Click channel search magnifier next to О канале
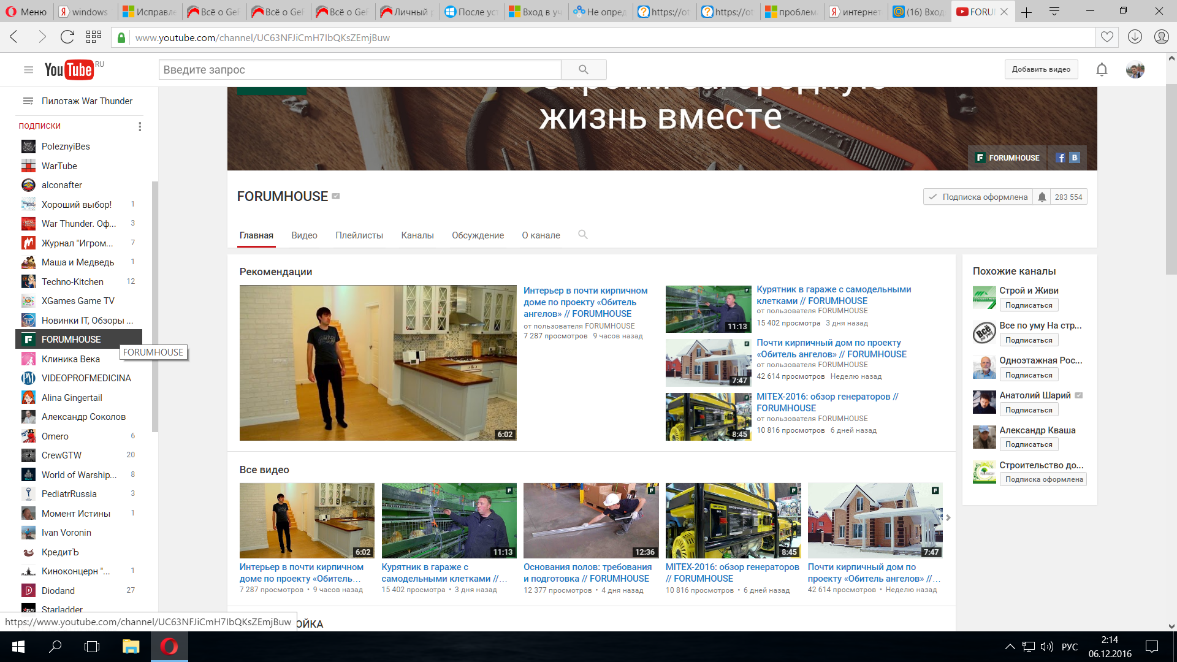Screen dimensions: 1177x662 tap(582, 235)
